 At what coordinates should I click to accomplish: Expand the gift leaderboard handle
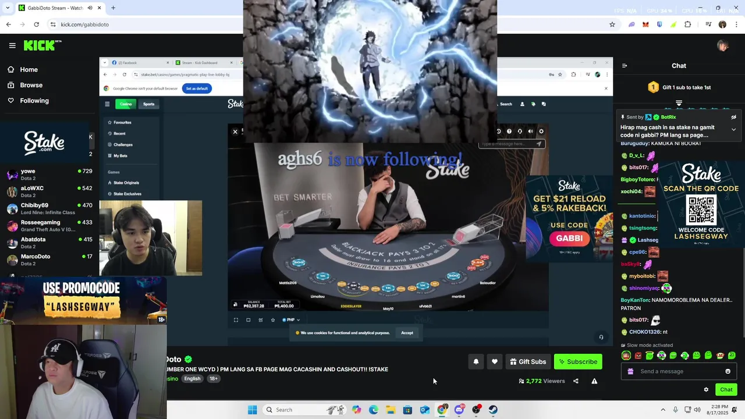(x=679, y=103)
